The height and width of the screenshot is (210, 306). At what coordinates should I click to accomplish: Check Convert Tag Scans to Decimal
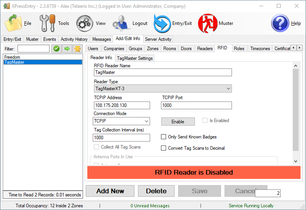(163, 148)
